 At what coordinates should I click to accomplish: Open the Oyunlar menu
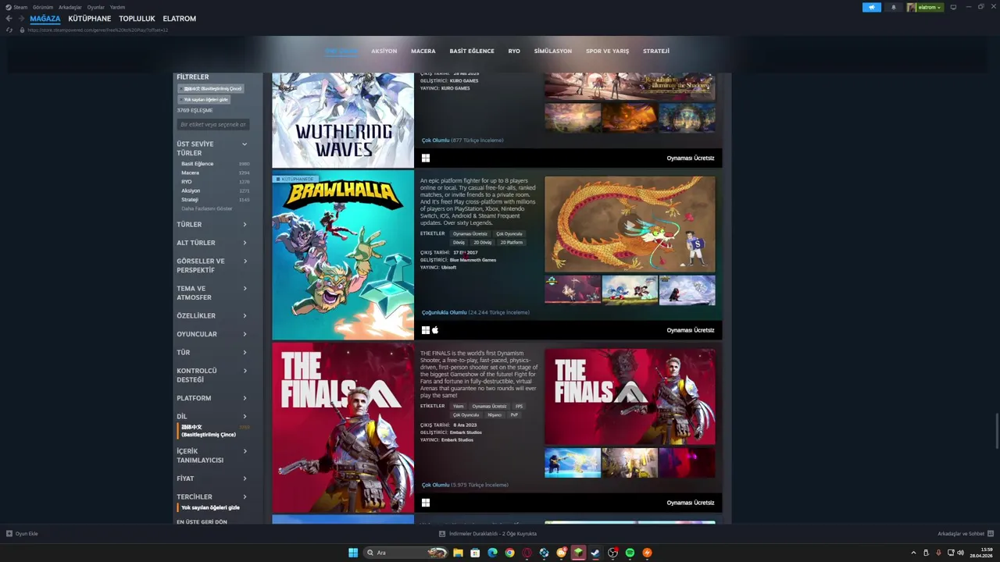click(x=96, y=7)
